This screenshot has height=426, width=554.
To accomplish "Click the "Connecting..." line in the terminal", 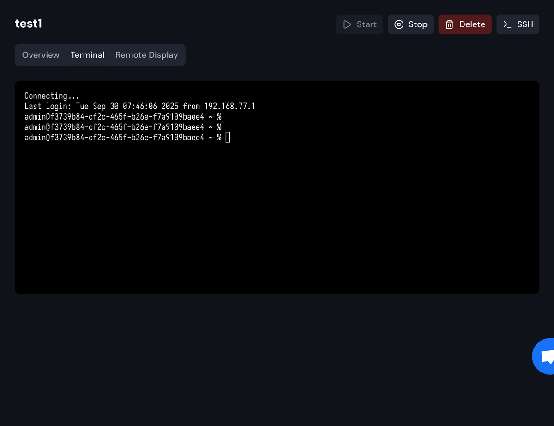I will click(x=52, y=96).
